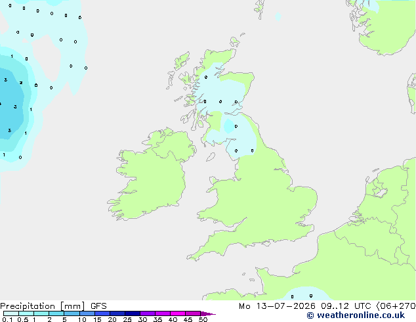Select magenta swatch between 40 and 45

point(178,313)
